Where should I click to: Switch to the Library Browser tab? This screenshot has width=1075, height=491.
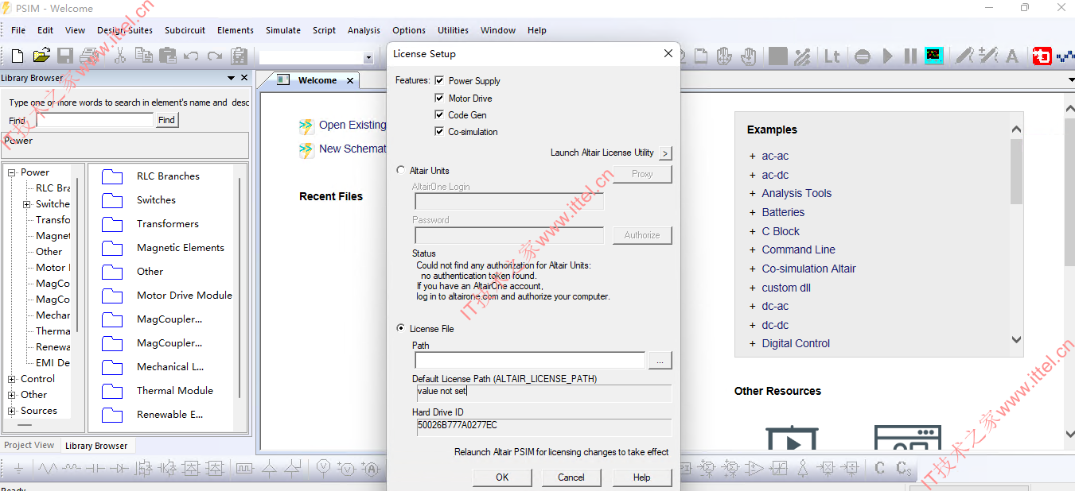(96, 446)
